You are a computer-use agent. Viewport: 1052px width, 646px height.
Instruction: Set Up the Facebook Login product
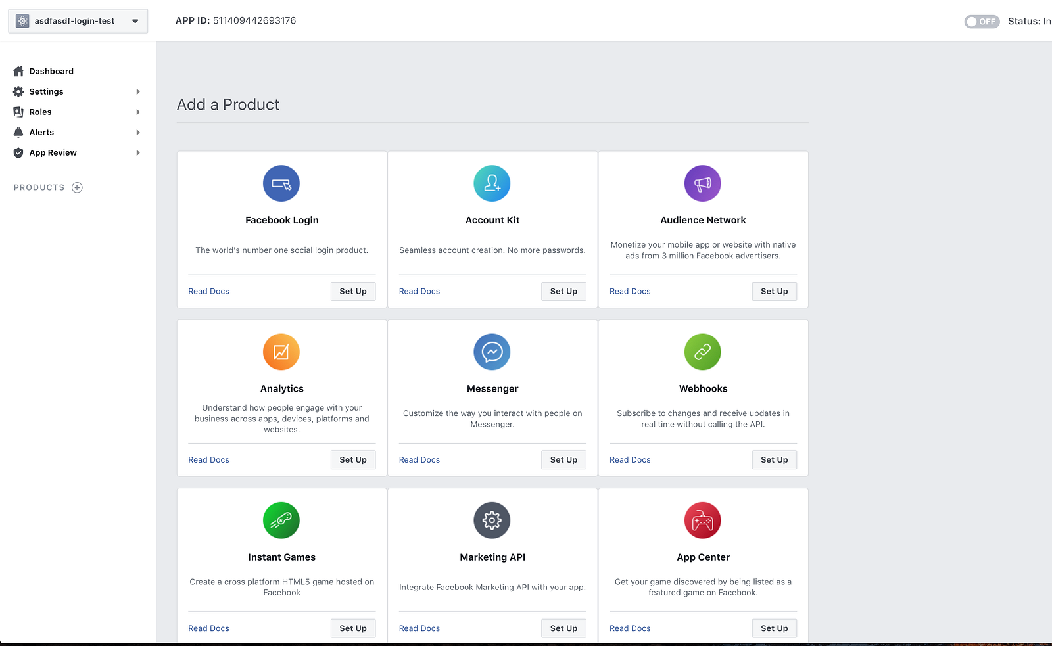353,291
